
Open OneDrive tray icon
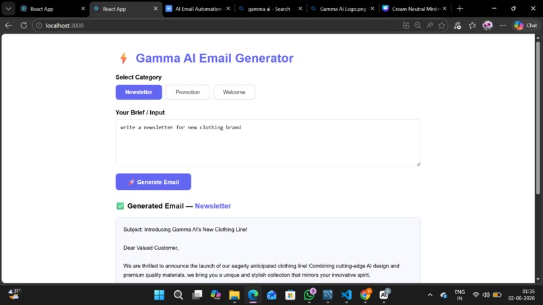[443, 296]
